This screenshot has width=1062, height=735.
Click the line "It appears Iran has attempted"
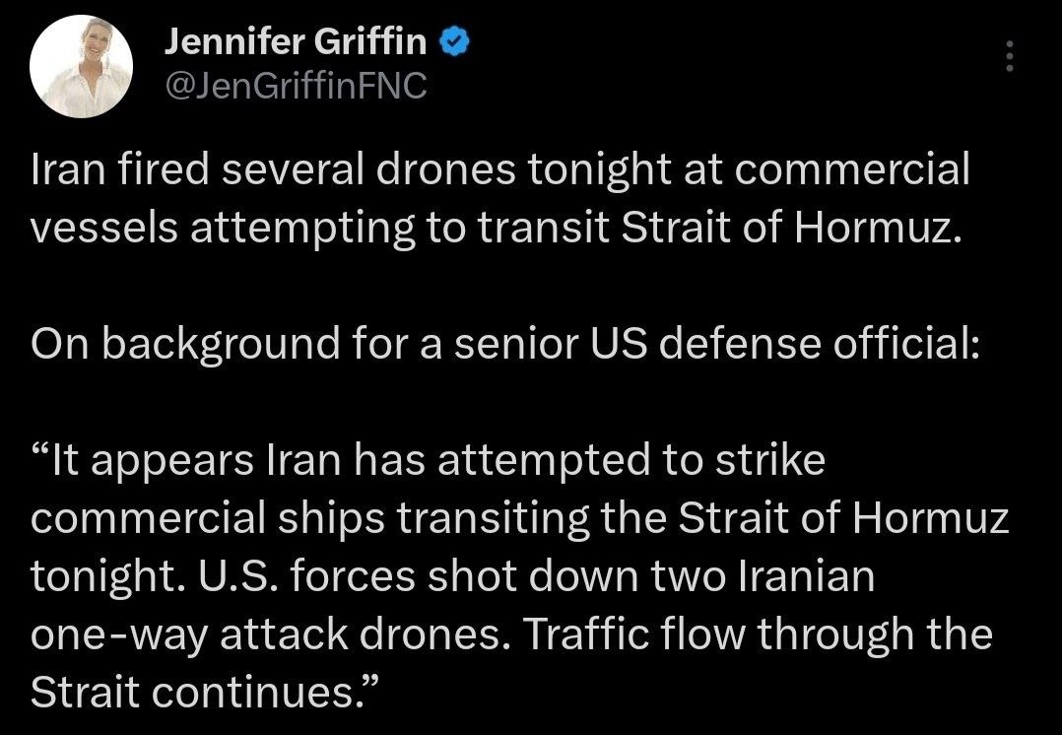coord(428,461)
